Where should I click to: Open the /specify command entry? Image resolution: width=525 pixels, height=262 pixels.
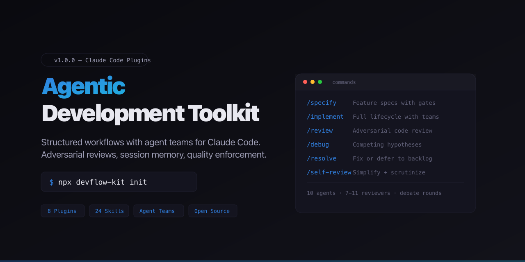click(321, 102)
